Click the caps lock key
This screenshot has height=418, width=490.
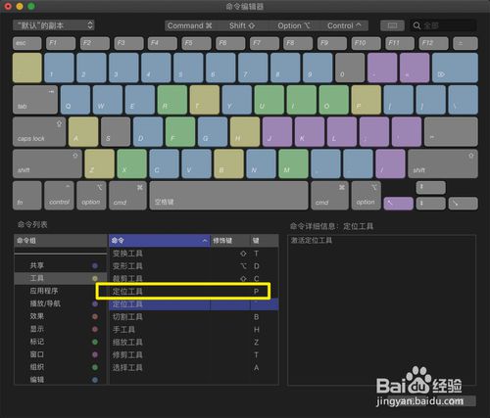point(39,131)
